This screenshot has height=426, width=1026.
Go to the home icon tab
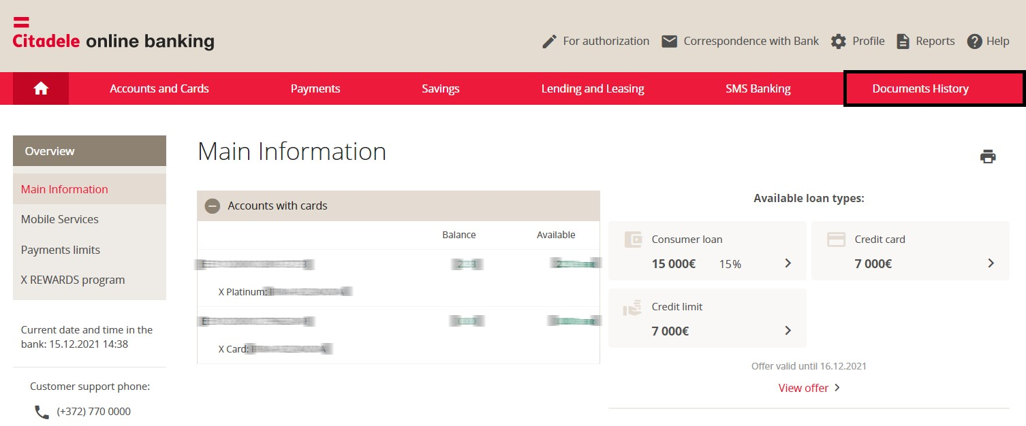click(41, 88)
